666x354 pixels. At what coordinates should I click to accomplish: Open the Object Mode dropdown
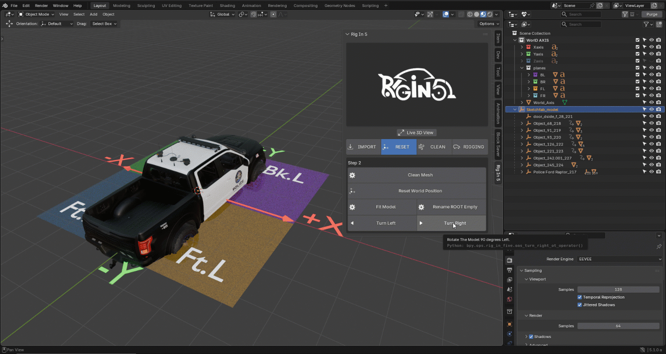(x=36, y=14)
